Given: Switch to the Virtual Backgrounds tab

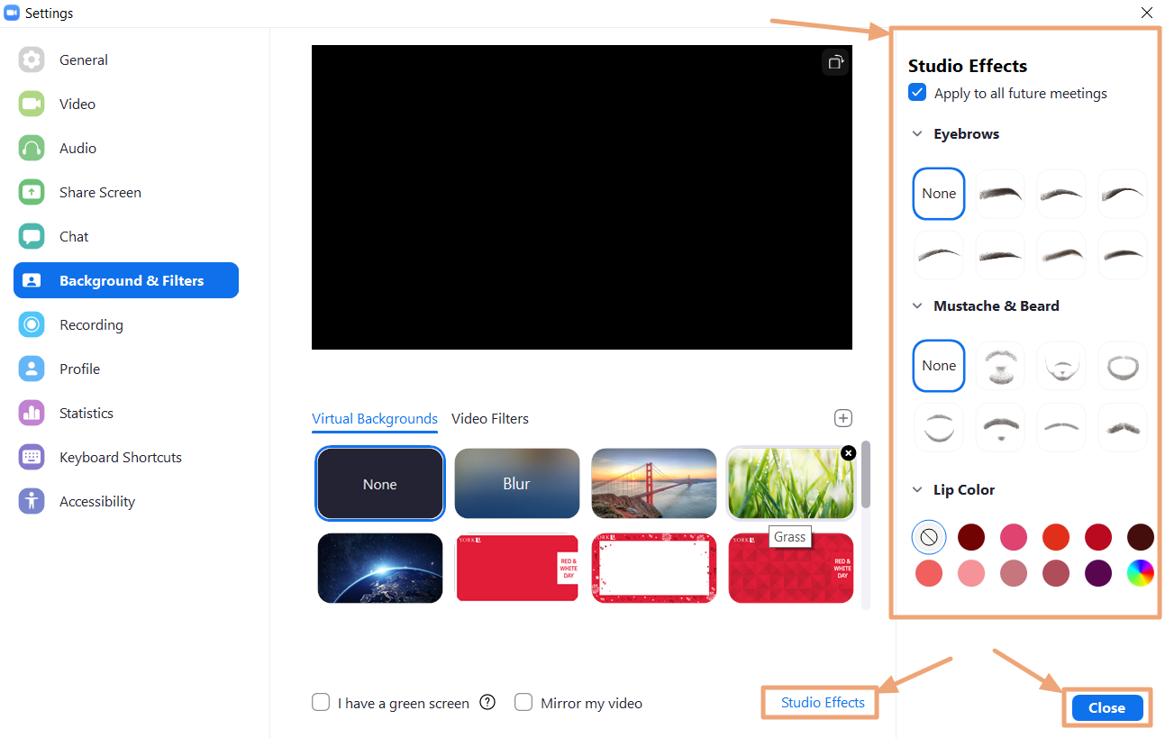Looking at the screenshot, I should 374,418.
